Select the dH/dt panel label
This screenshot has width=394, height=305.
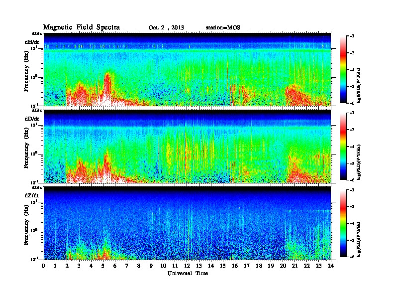click(32, 42)
